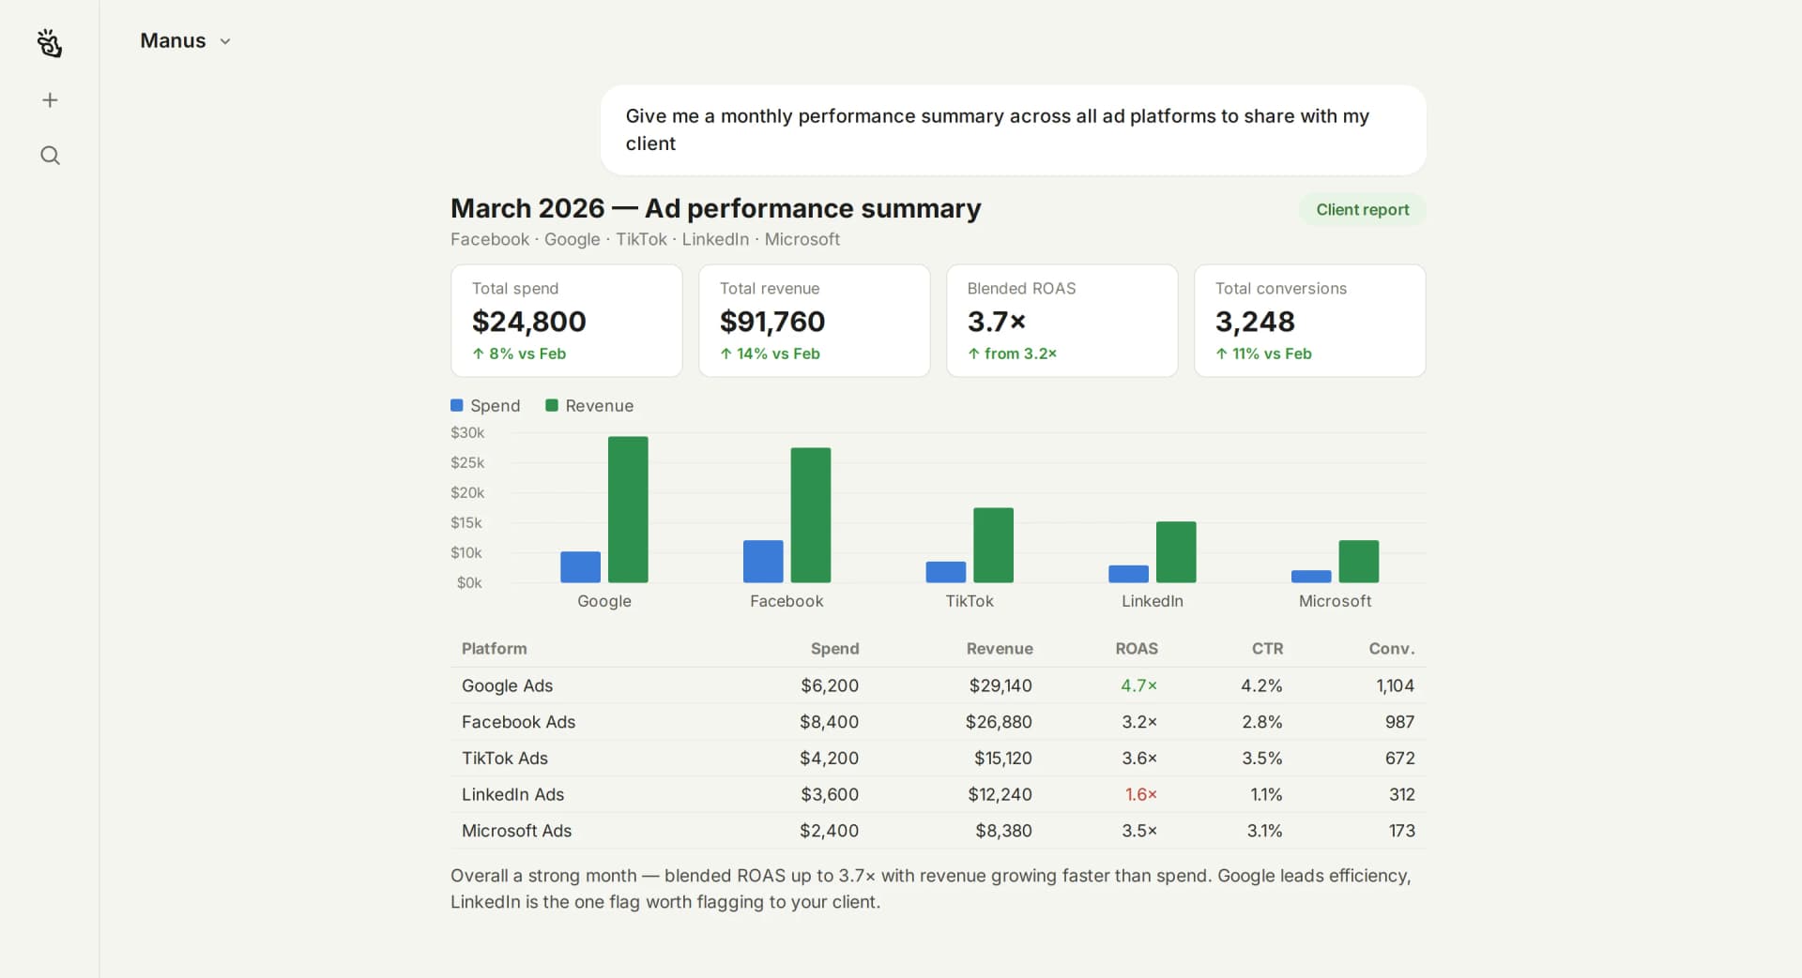
Task: Click the CTR column header
Action: [x=1267, y=648]
